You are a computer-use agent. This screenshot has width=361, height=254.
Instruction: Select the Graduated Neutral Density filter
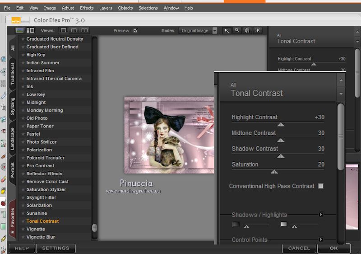tap(55, 39)
